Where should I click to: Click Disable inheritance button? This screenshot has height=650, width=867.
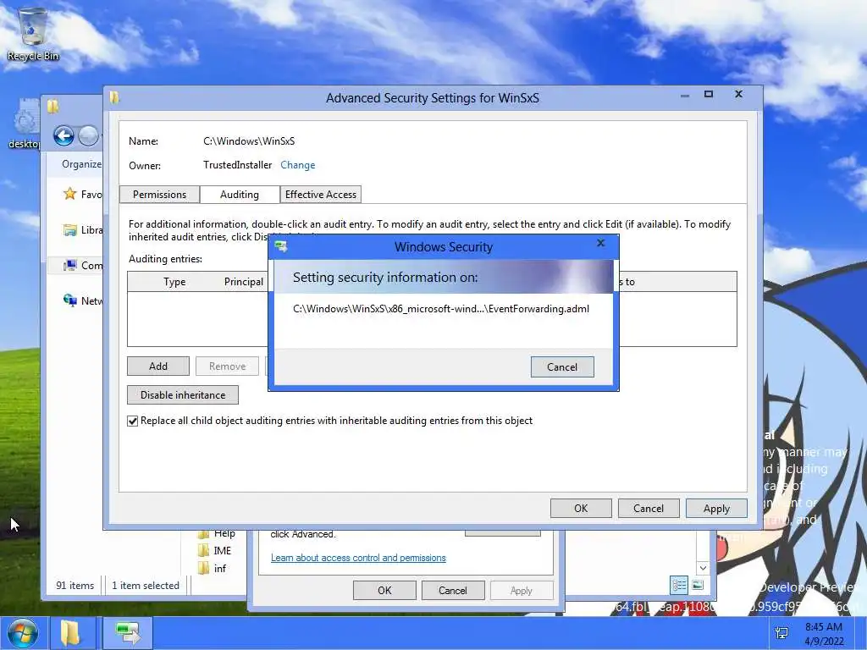tap(183, 394)
